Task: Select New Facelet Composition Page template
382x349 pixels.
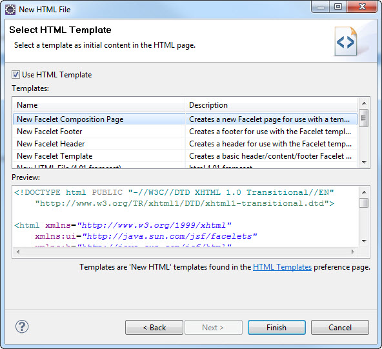Action: point(185,119)
